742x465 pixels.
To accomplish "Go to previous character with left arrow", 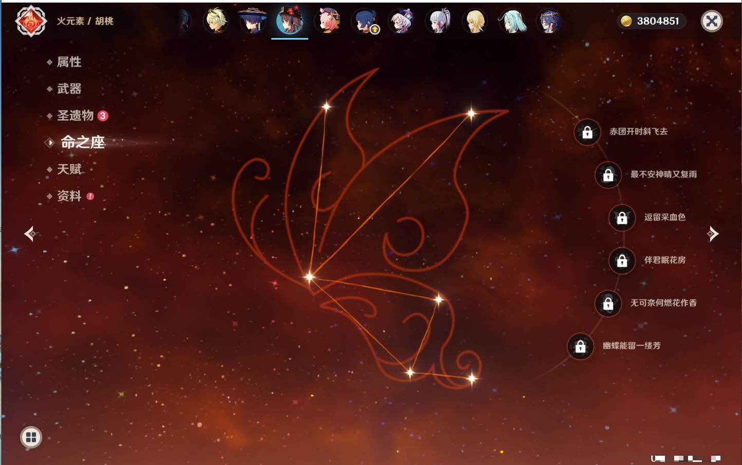I will (x=30, y=234).
